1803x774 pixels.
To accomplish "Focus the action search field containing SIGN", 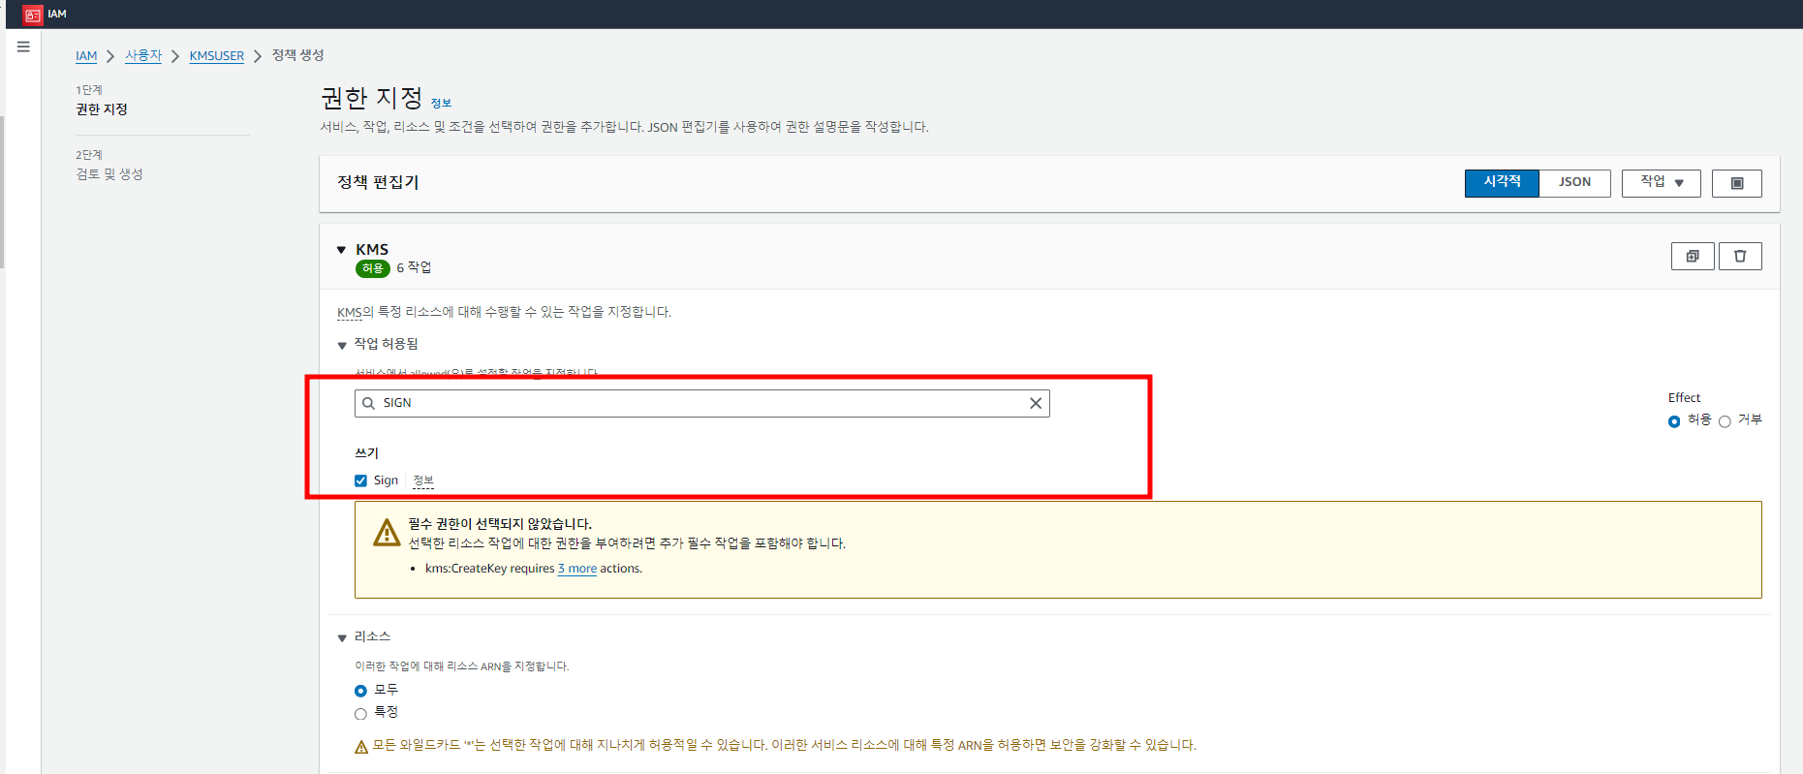I will (702, 403).
